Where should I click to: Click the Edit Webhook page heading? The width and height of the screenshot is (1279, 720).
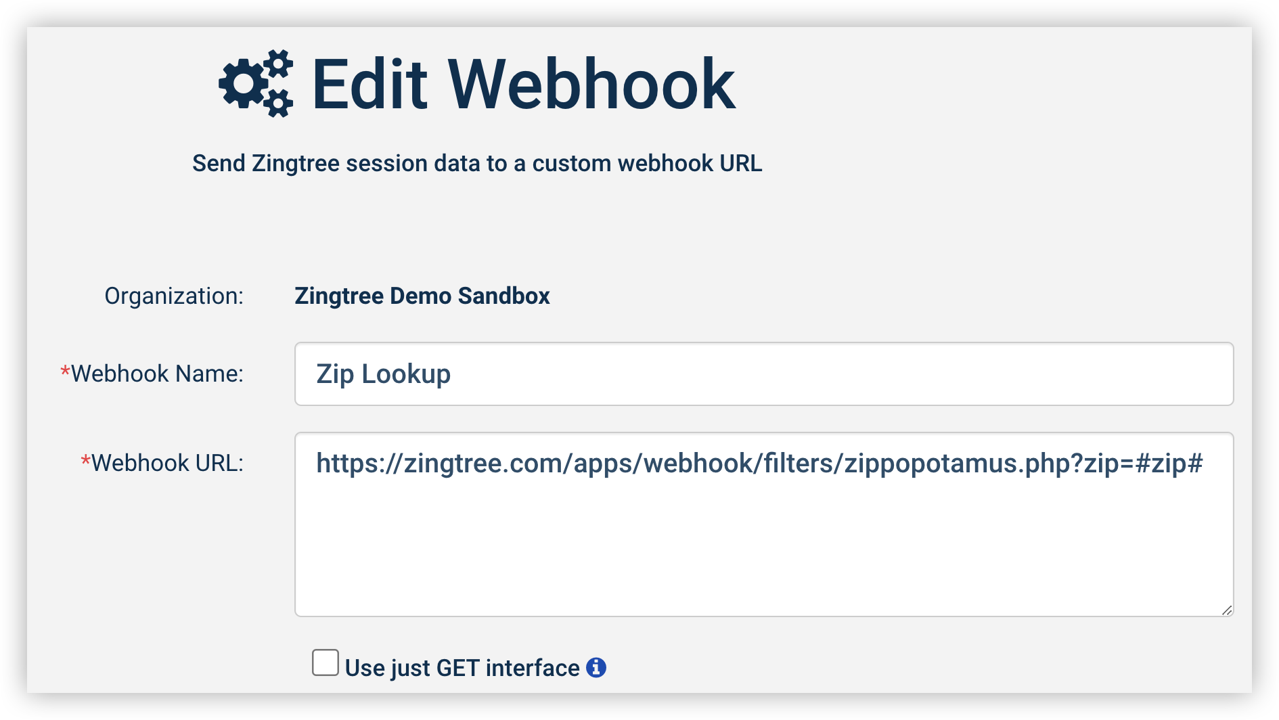click(522, 83)
